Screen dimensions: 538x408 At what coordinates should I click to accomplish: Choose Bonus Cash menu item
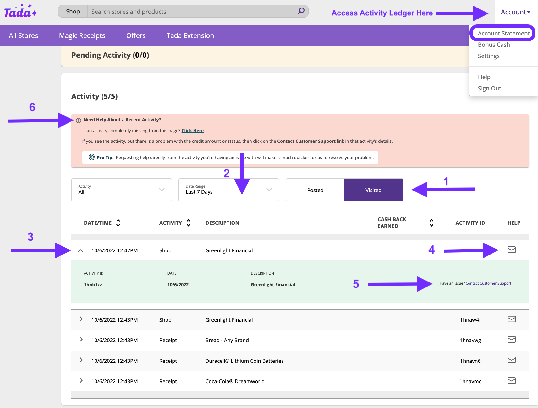tap(494, 45)
